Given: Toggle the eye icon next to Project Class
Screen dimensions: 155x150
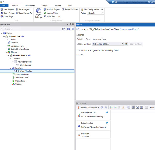Looking at the screenshot, I should pyautogui.click(x=23, y=36).
